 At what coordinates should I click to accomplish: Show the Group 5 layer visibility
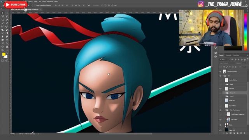220,93
